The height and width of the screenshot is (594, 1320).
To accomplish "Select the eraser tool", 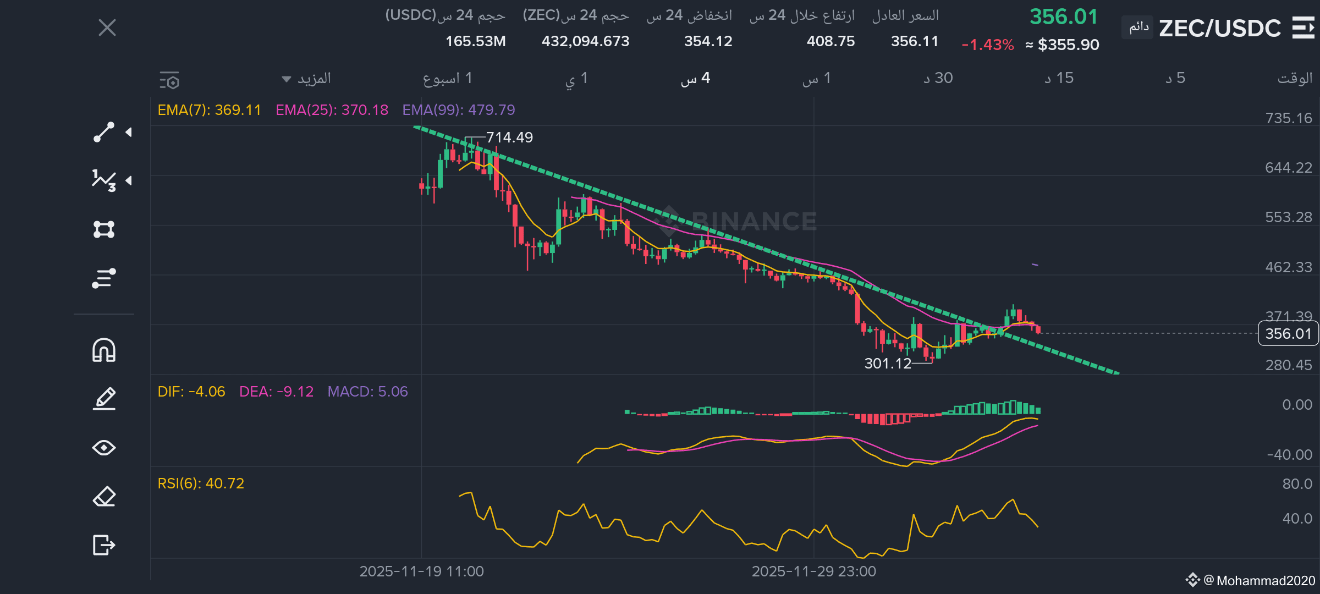I will click(103, 497).
